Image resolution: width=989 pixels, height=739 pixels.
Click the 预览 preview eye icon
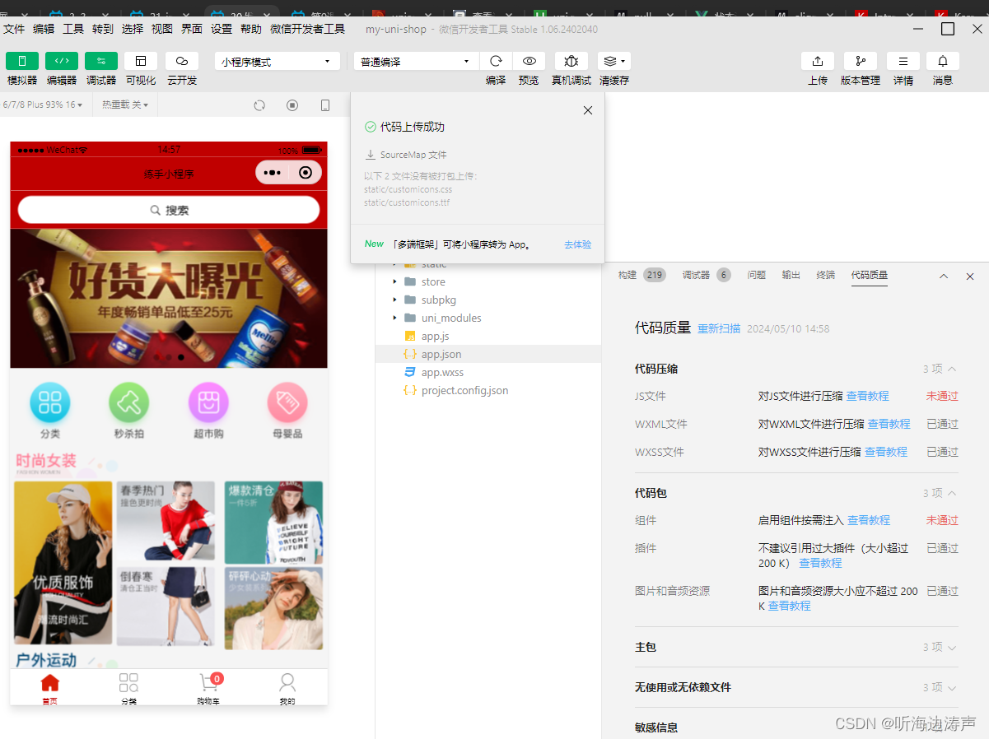pos(529,60)
